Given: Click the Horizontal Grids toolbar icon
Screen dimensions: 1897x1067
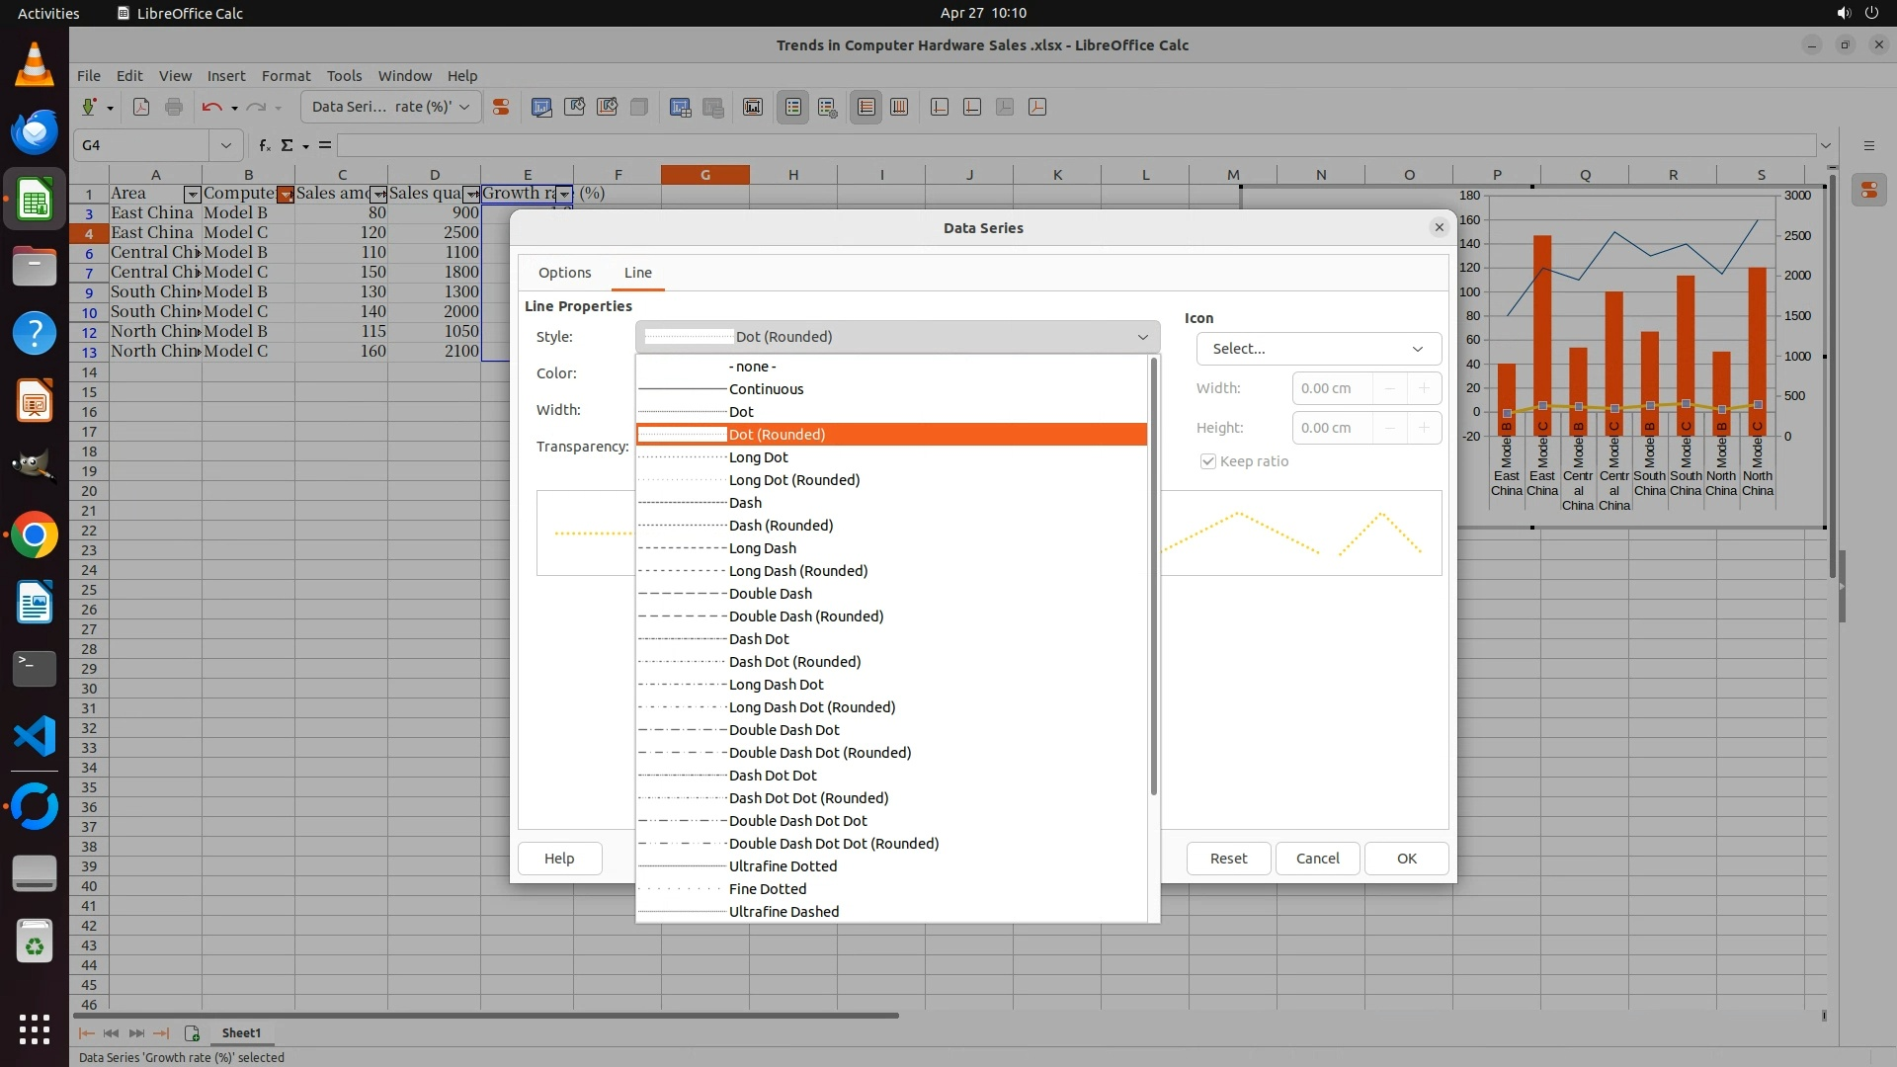Looking at the screenshot, I should tap(866, 108).
